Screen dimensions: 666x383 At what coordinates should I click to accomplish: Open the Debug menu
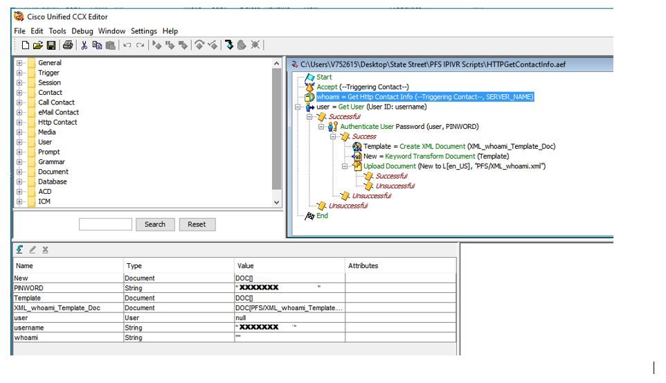82,31
